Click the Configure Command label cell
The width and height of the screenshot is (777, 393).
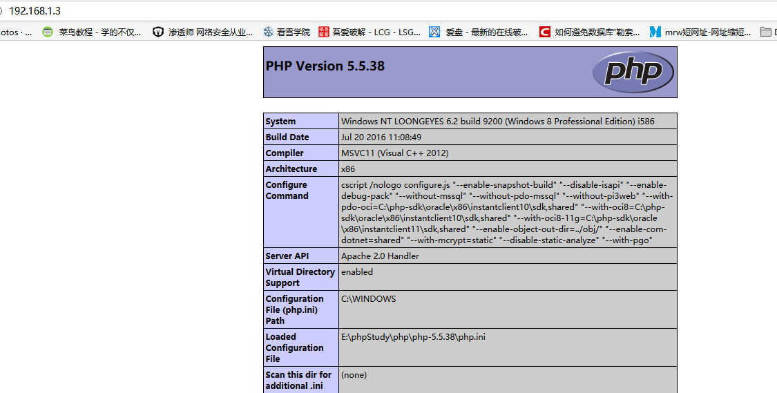(x=287, y=191)
